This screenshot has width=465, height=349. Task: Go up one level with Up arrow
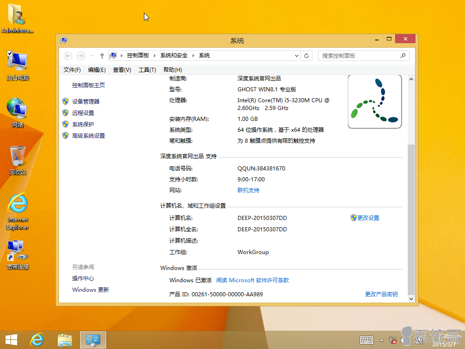coord(102,56)
